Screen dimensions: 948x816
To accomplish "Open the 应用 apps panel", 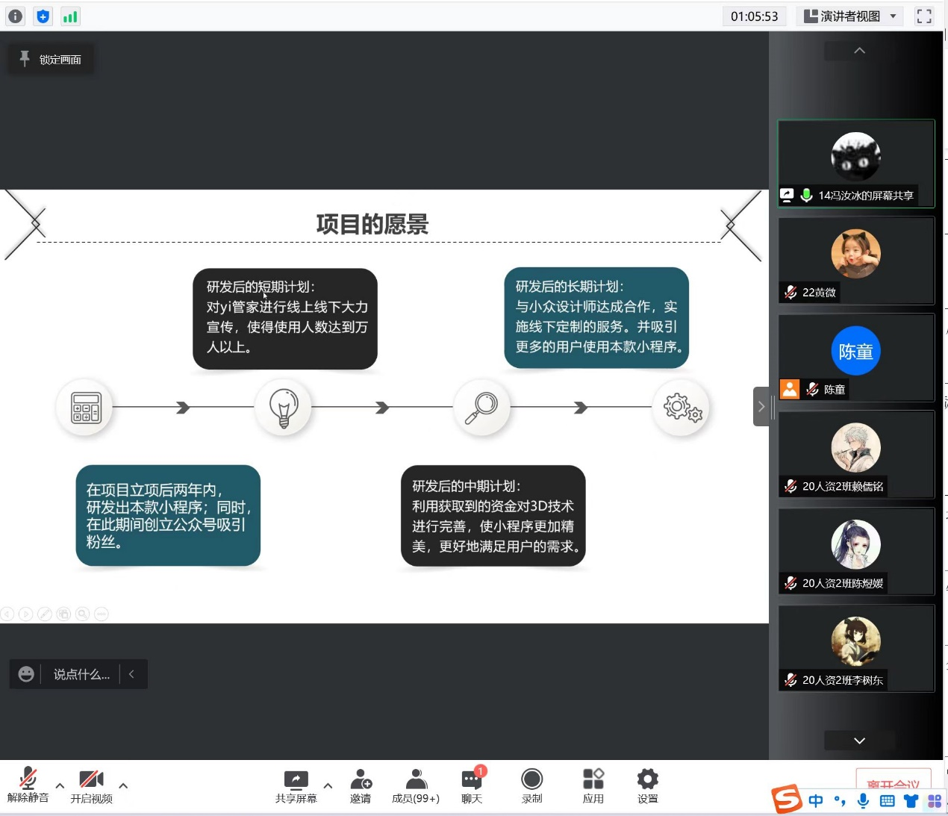I will click(x=593, y=786).
